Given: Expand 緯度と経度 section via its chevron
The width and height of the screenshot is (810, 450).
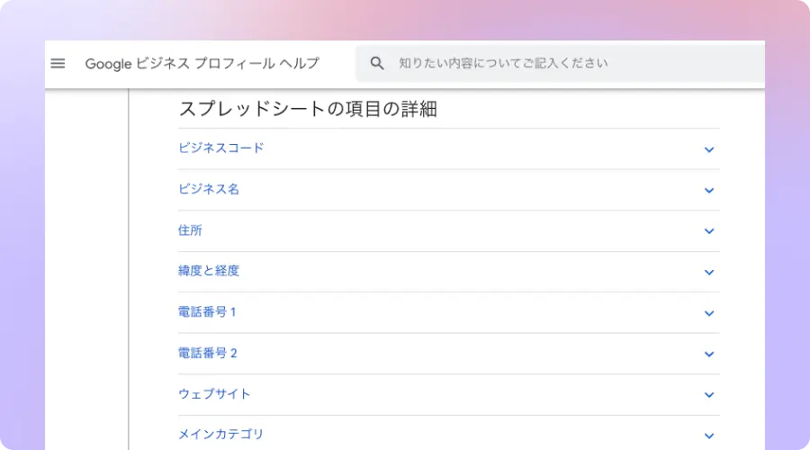Looking at the screenshot, I should pos(709,273).
